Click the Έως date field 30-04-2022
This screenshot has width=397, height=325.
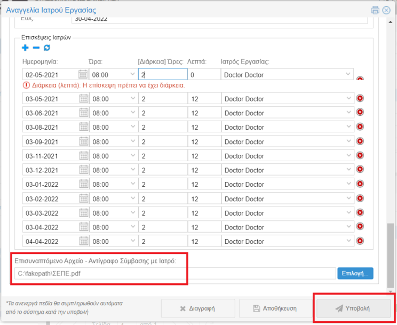click(x=219, y=20)
